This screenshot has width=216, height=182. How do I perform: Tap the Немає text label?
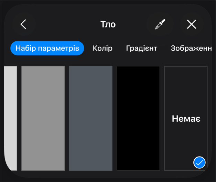[x=186, y=119]
